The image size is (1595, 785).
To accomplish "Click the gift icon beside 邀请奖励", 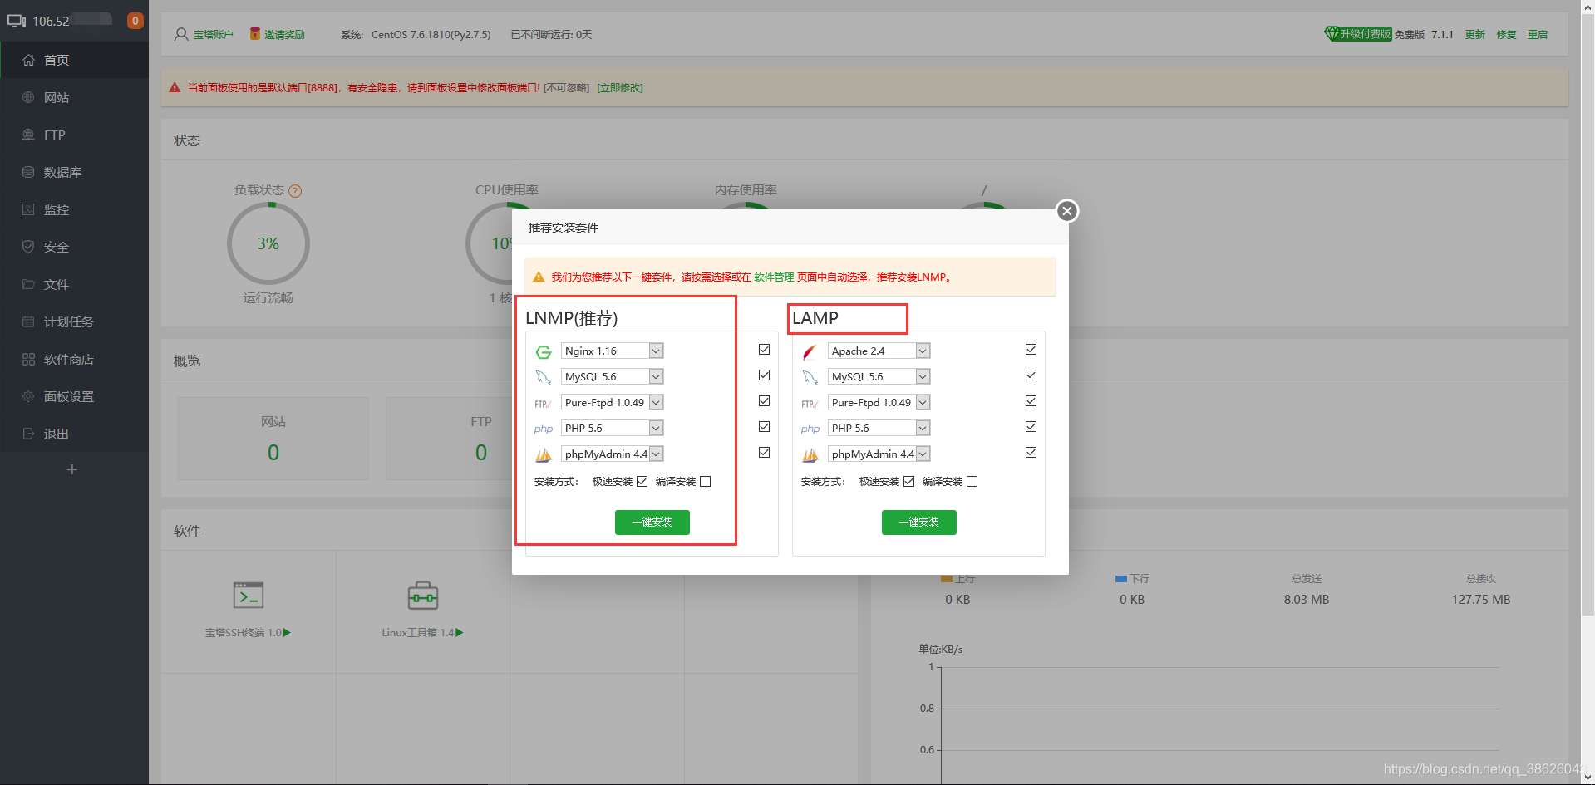I will pos(255,34).
